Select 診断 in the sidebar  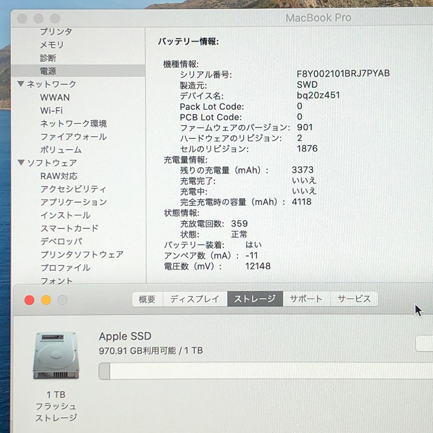click(48, 58)
